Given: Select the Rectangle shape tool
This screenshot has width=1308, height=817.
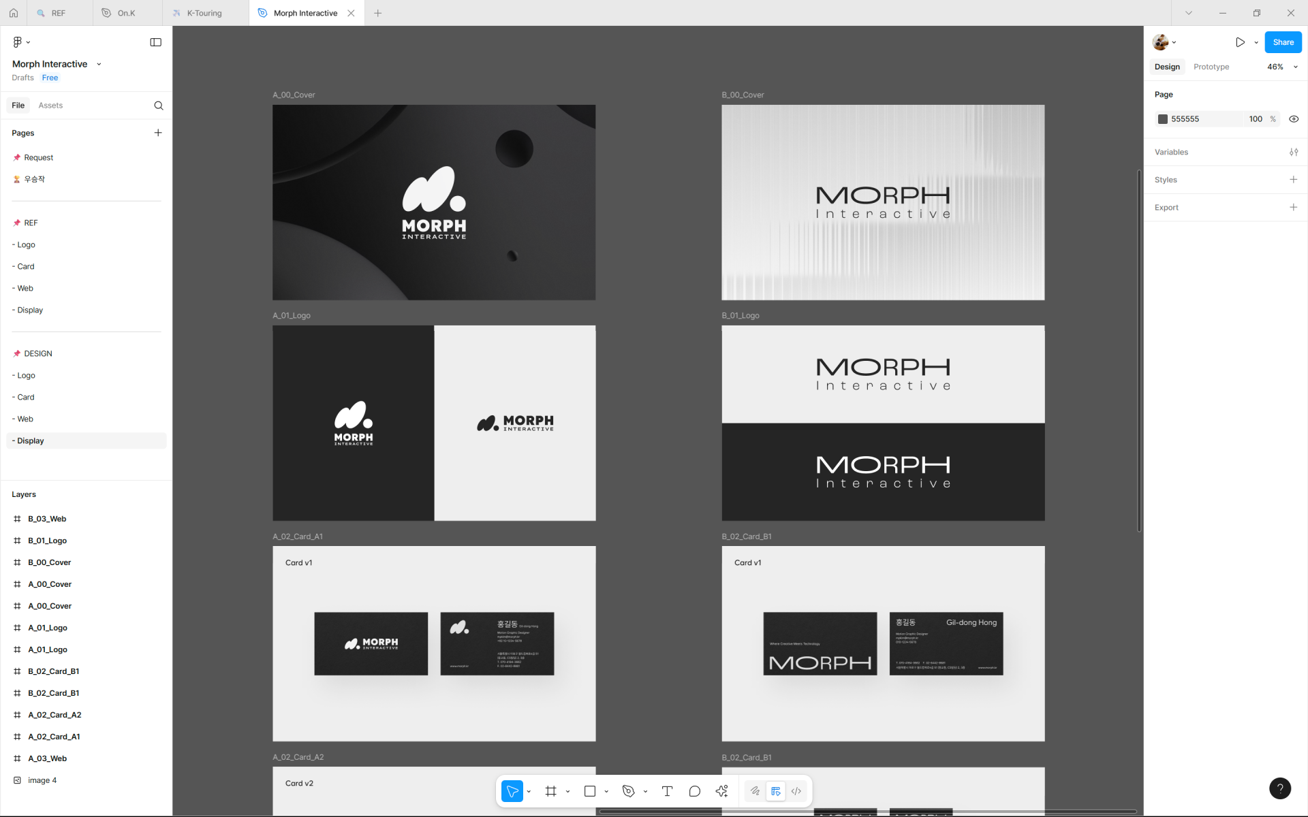Looking at the screenshot, I should 590,791.
